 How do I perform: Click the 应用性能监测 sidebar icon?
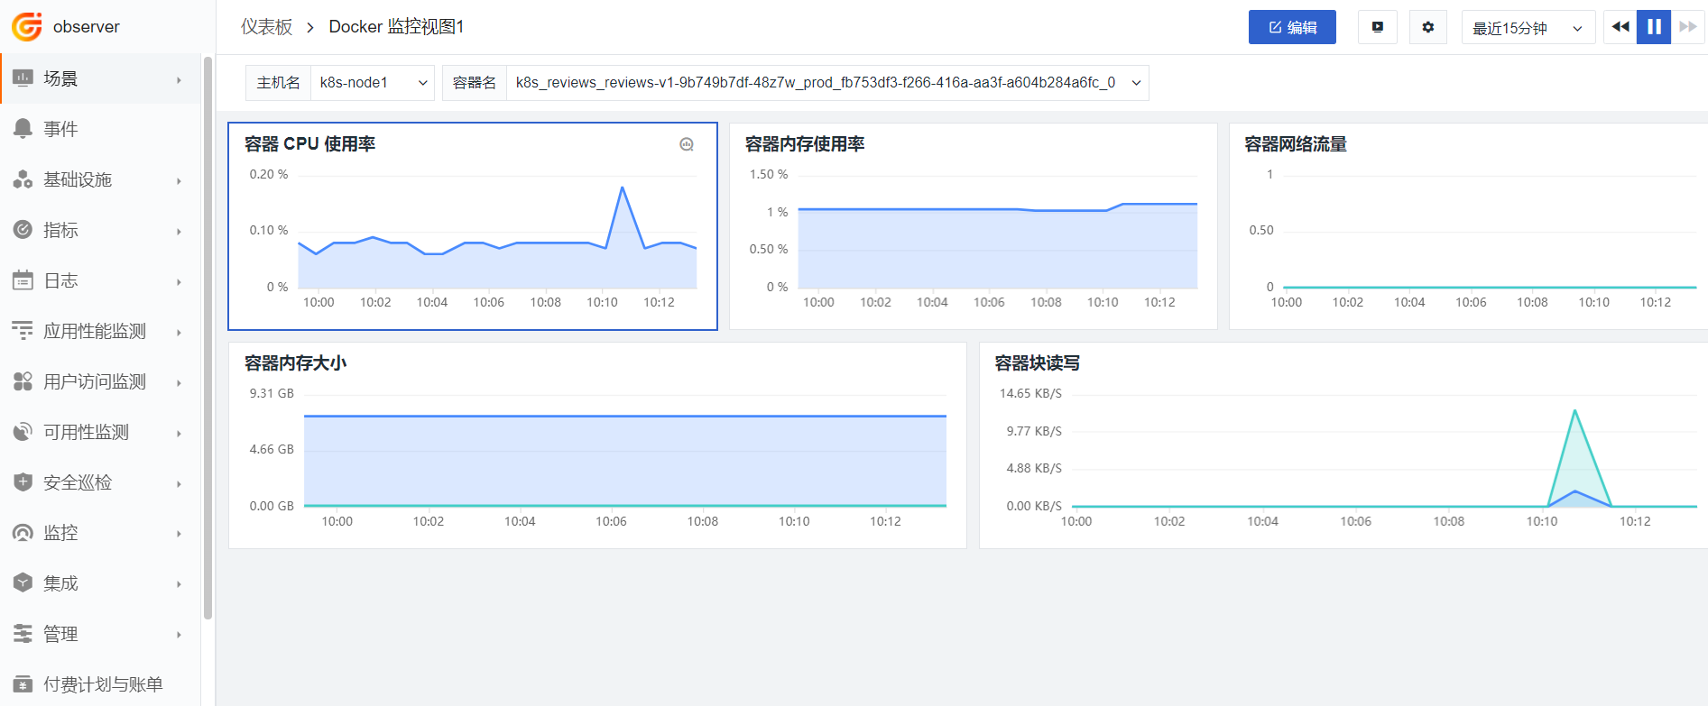(x=23, y=331)
